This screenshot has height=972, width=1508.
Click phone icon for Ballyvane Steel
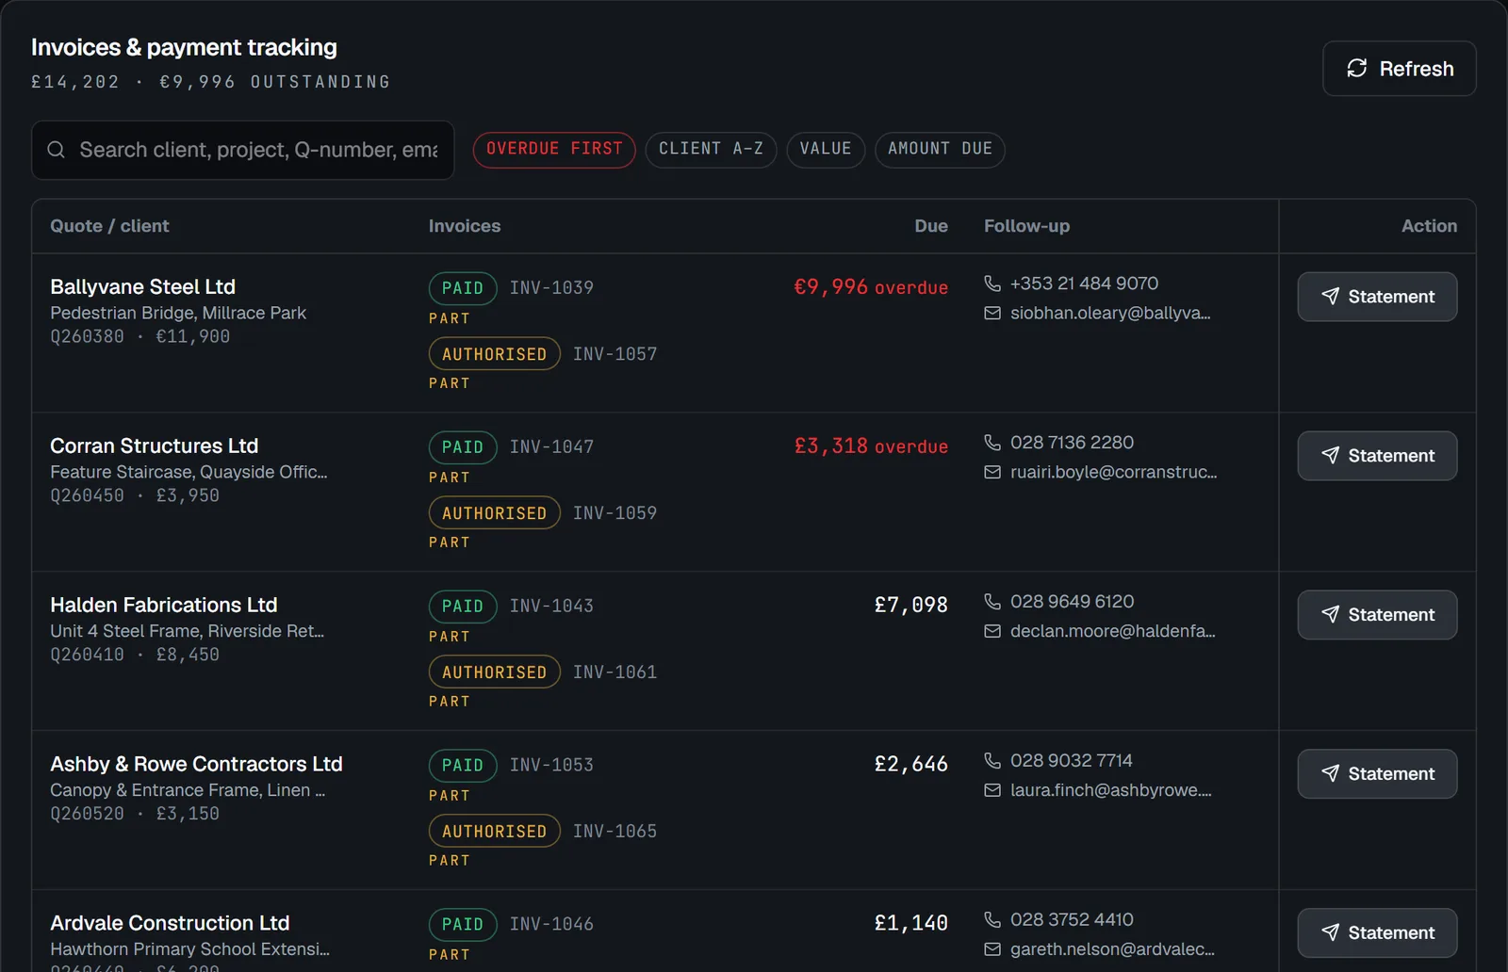click(x=992, y=283)
